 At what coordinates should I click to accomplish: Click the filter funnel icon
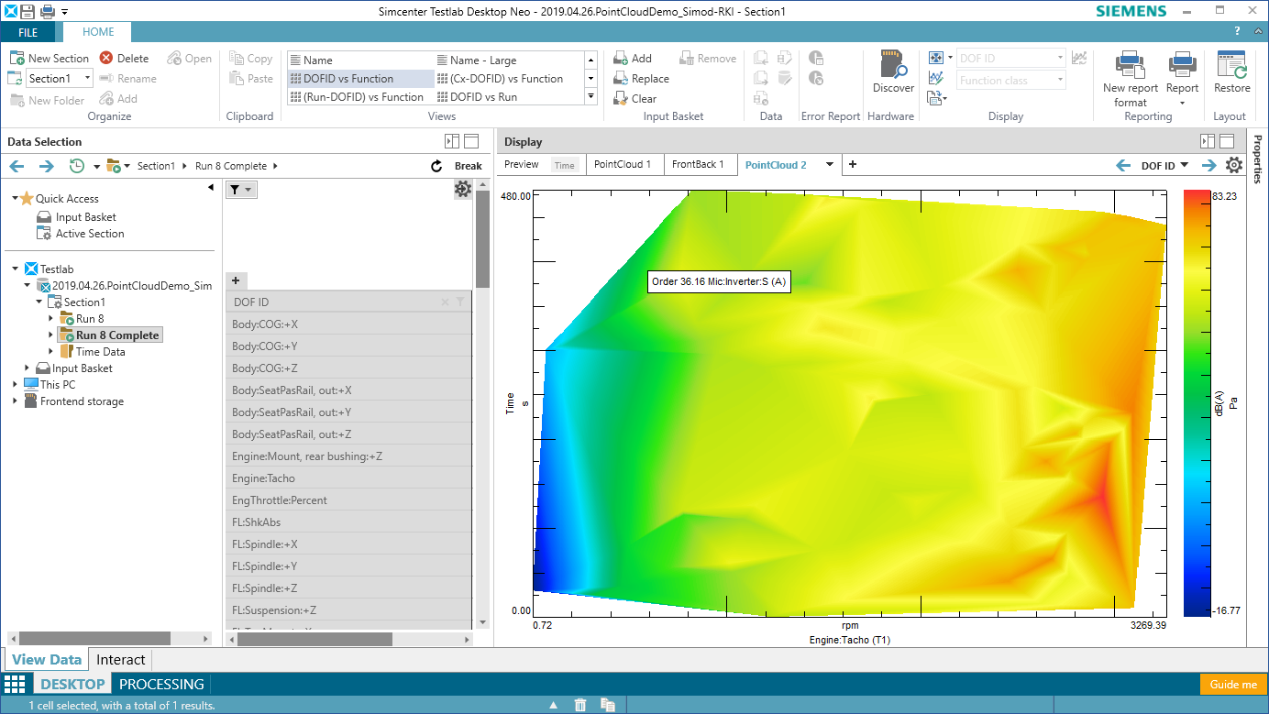236,190
